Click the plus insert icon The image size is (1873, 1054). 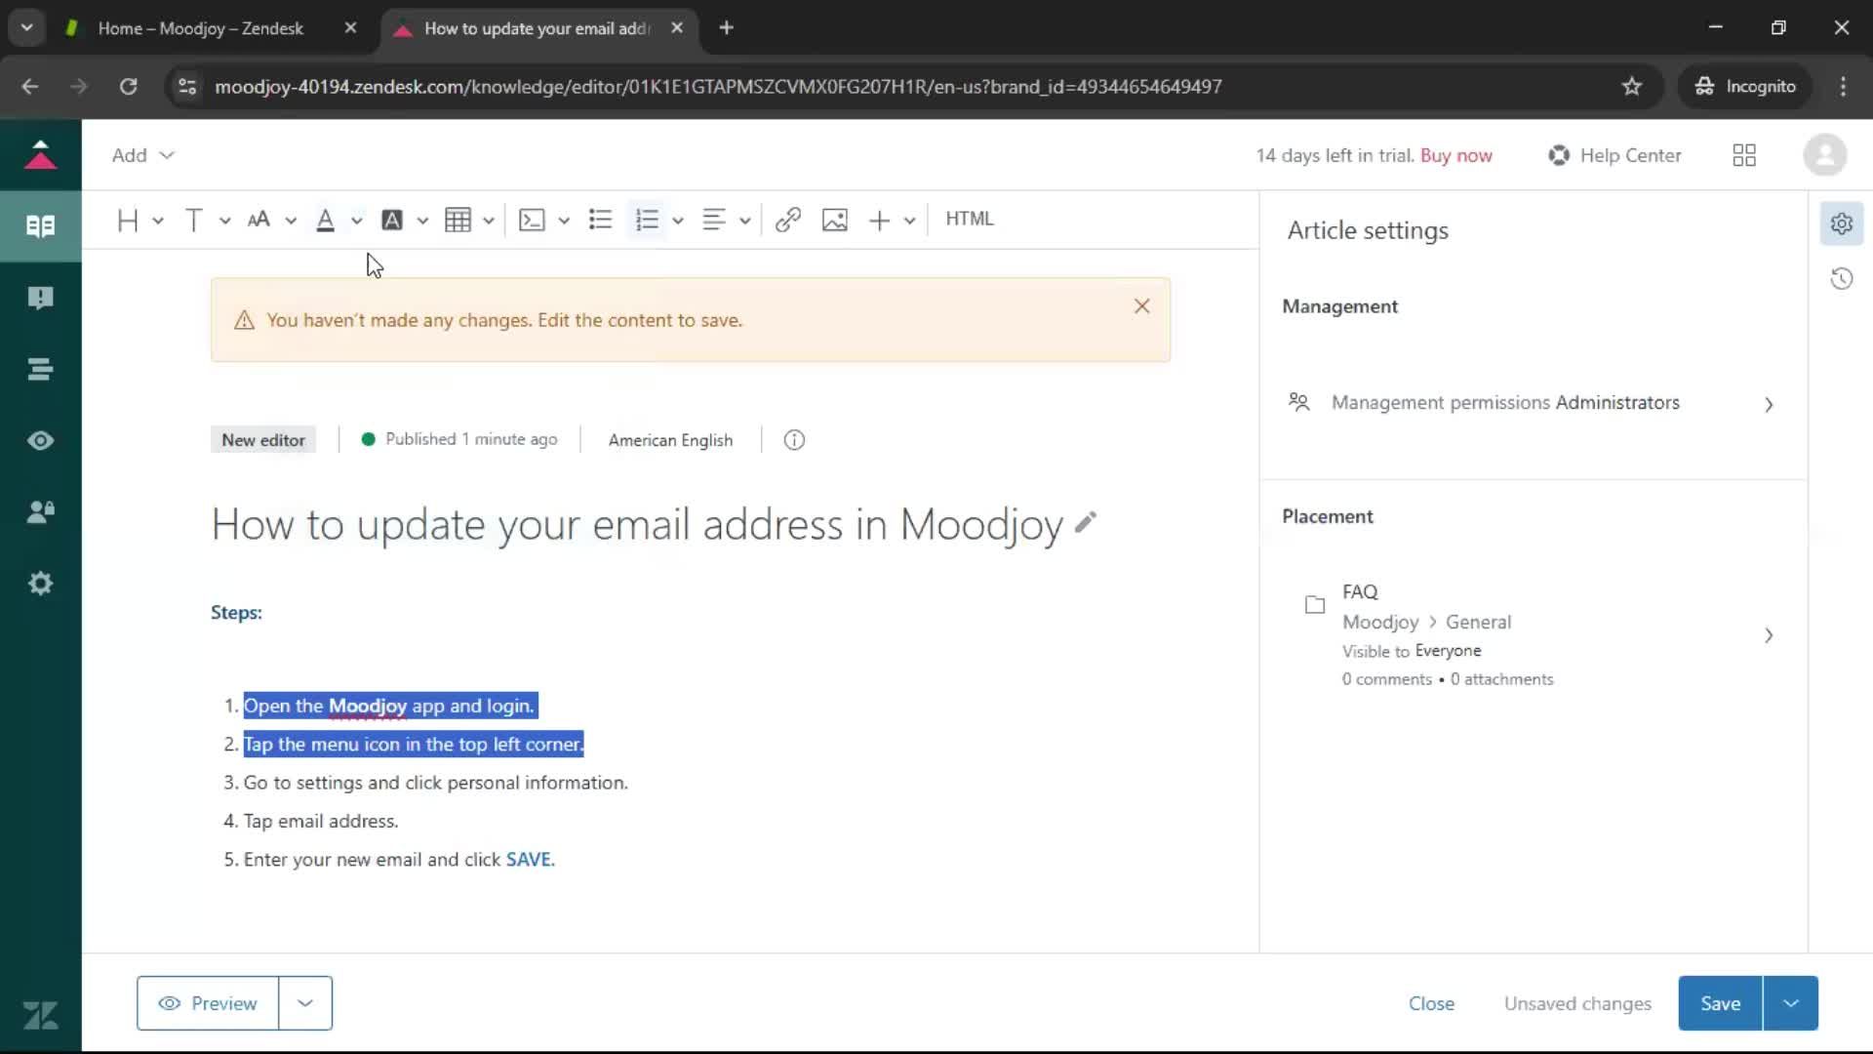pos(879,220)
